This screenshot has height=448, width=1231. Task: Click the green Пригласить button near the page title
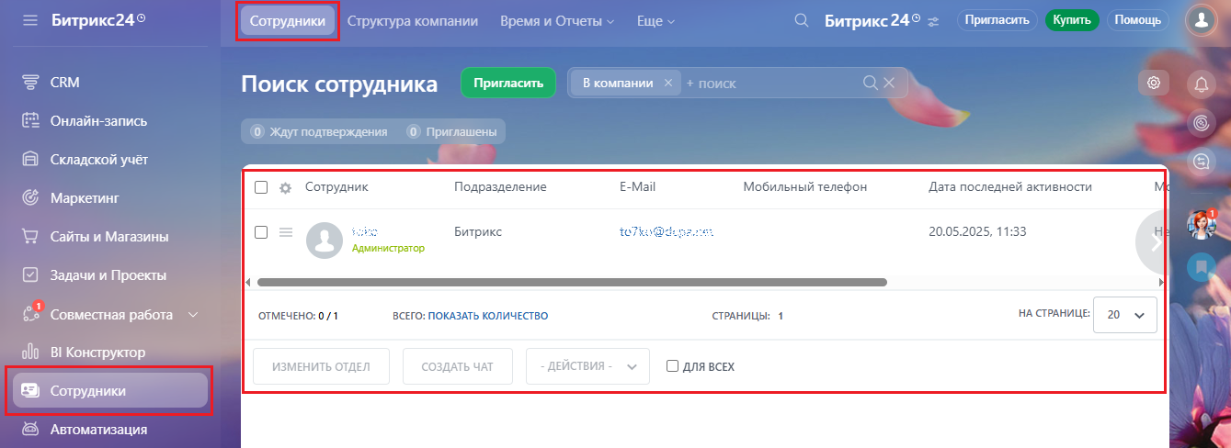508,83
